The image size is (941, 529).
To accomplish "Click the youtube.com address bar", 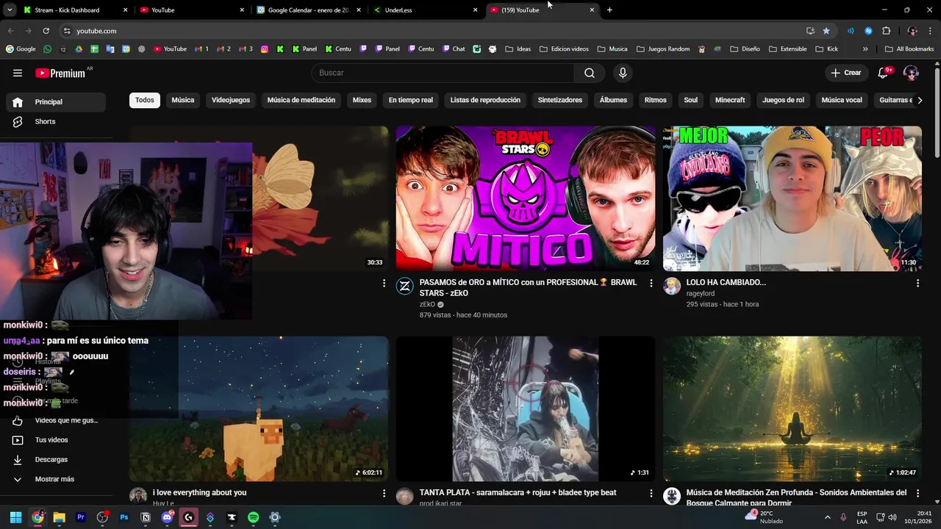I will pyautogui.click(x=434, y=31).
